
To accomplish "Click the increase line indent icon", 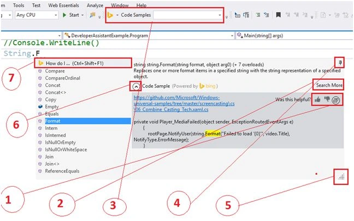I will (267, 15).
